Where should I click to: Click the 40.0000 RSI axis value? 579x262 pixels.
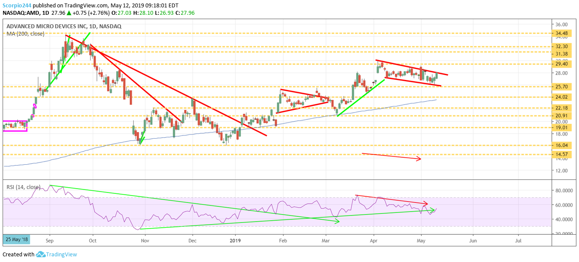563,219
